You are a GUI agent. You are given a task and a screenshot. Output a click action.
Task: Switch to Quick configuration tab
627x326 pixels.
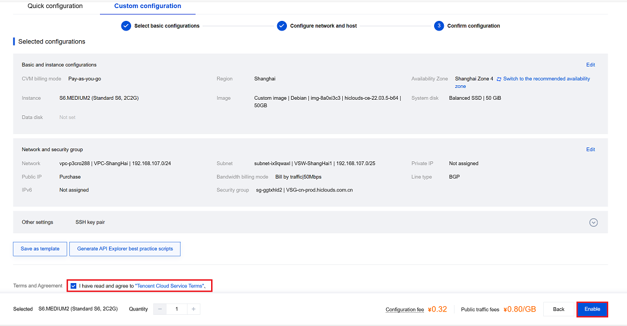(x=55, y=6)
